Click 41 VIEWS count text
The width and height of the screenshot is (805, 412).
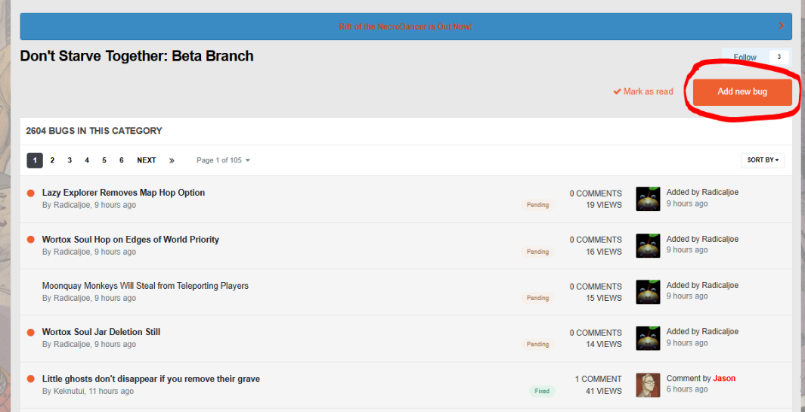coord(604,391)
